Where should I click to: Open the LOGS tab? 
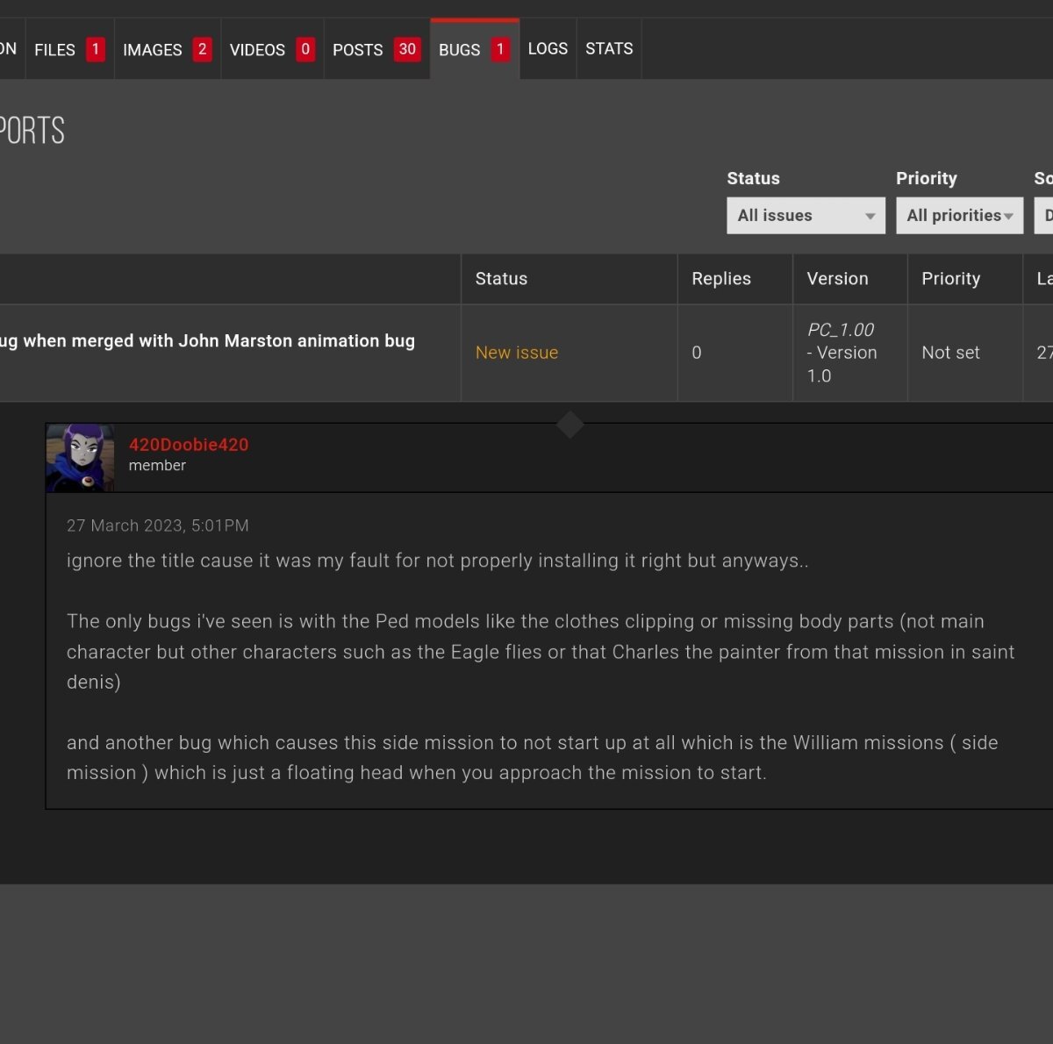tap(548, 49)
